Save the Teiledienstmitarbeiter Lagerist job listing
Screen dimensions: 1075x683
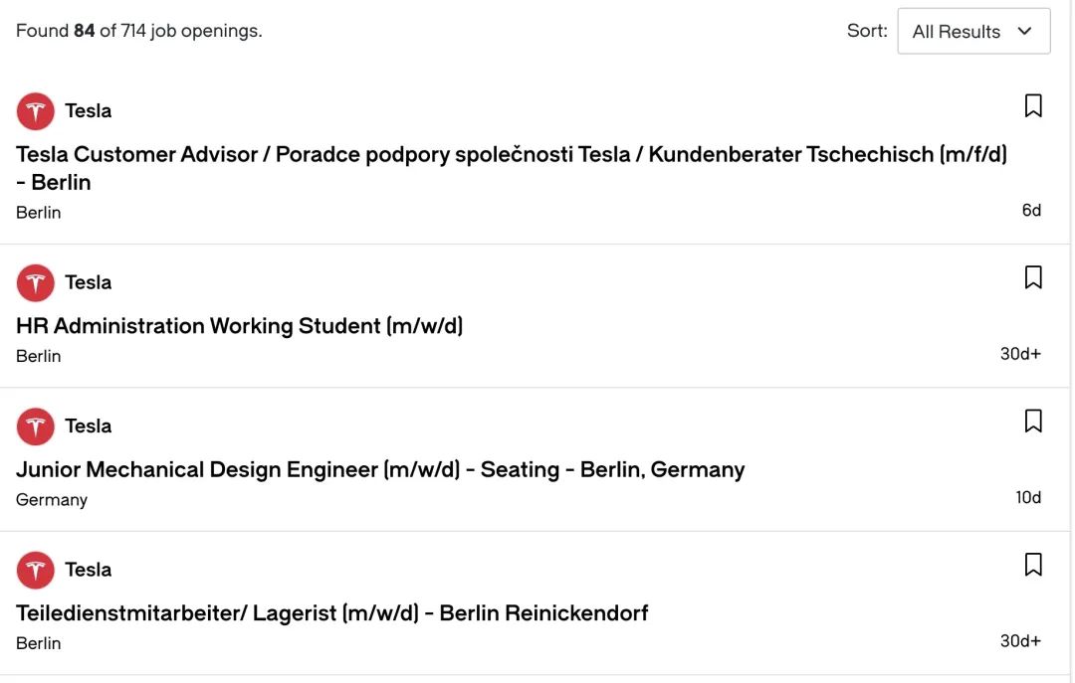[x=1033, y=566]
